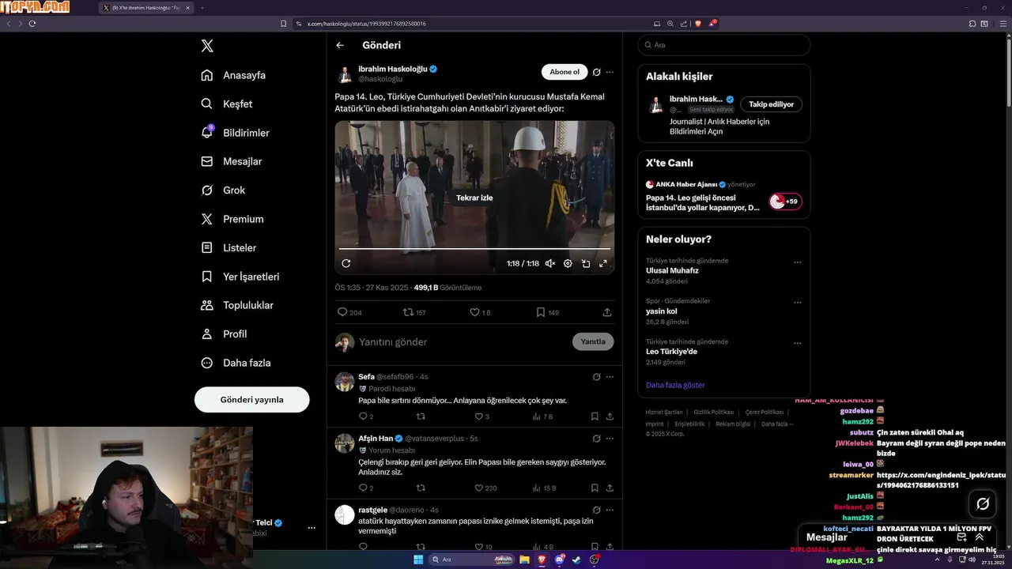The height and width of the screenshot is (569, 1012).
Task: Bookmark the main post (149)
Action: (x=547, y=312)
